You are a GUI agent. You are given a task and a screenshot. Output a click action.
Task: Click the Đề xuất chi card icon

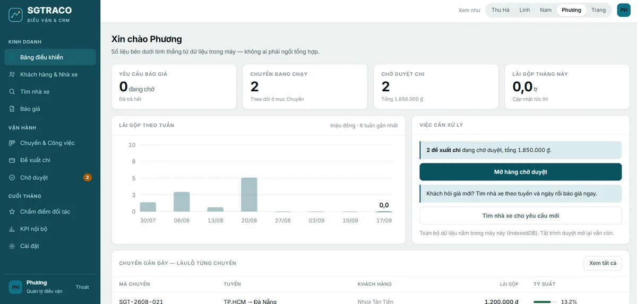[12, 160]
